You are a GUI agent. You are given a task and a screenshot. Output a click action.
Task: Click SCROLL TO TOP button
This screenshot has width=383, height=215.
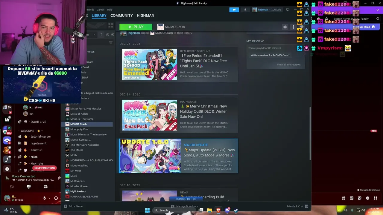pyautogui.click(x=186, y=199)
